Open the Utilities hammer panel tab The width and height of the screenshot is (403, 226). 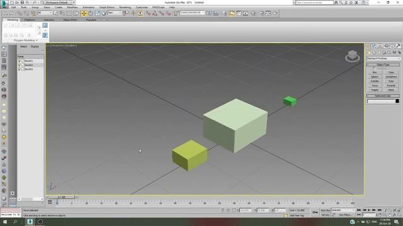(x=399, y=46)
